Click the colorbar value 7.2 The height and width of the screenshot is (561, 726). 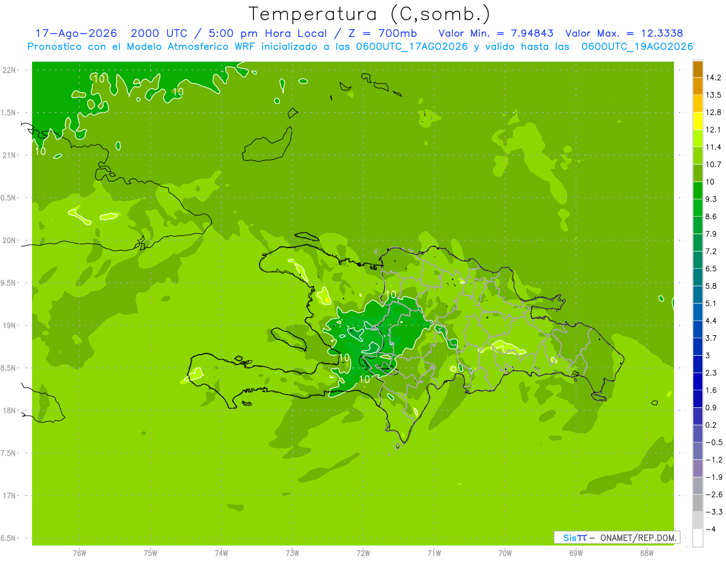712,251
